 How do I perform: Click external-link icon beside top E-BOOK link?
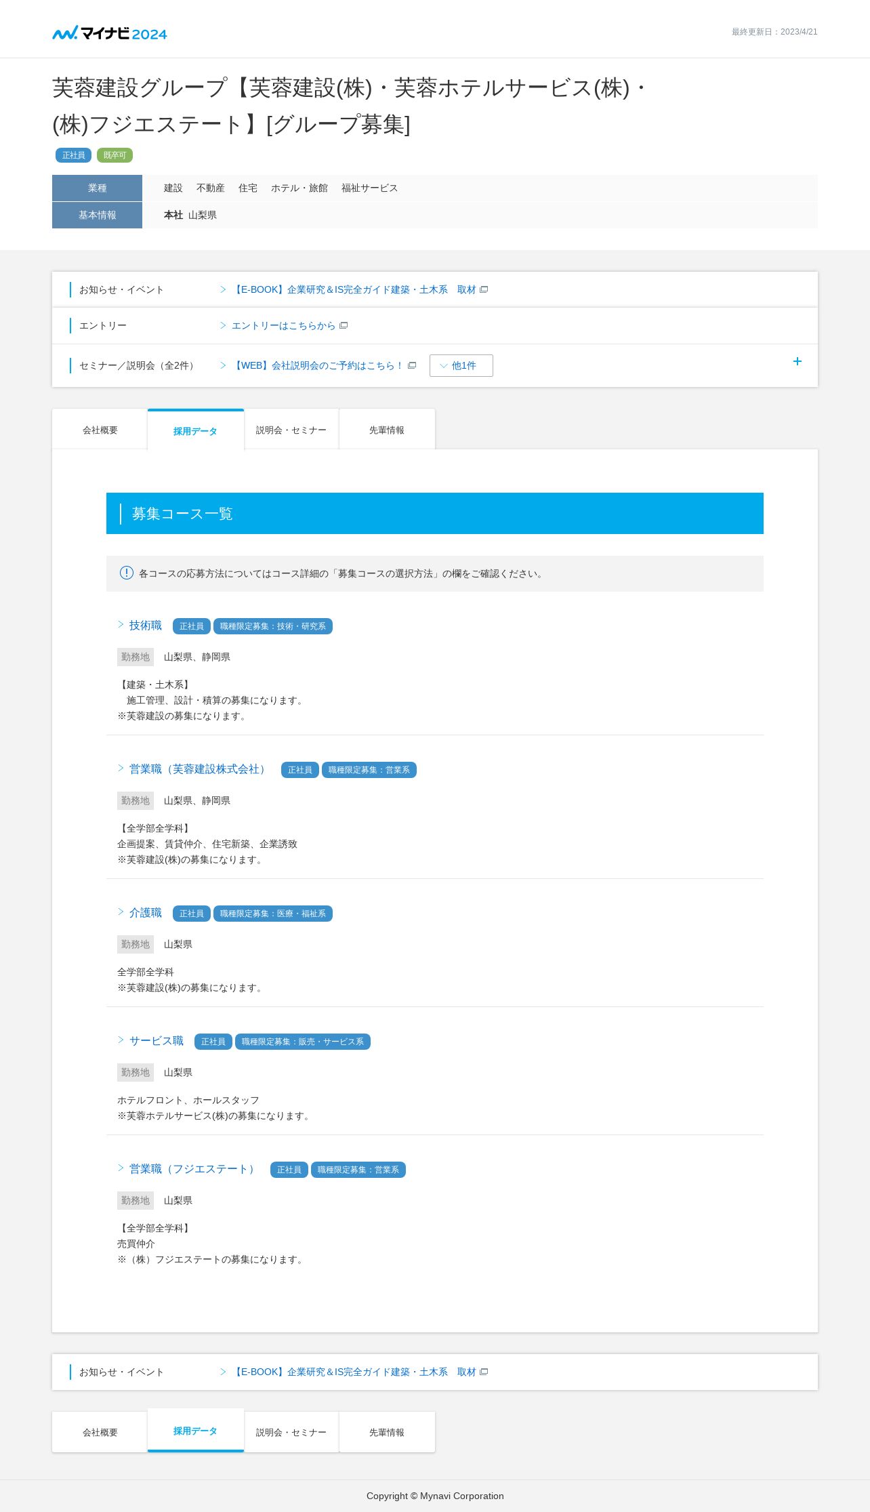(x=484, y=289)
